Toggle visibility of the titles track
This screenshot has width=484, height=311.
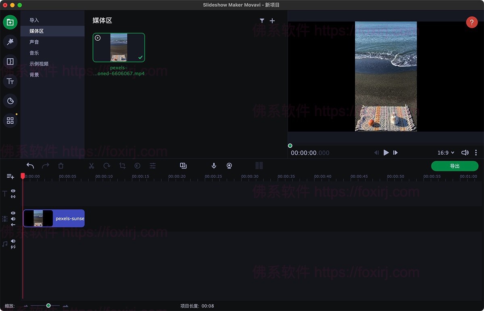point(13,191)
